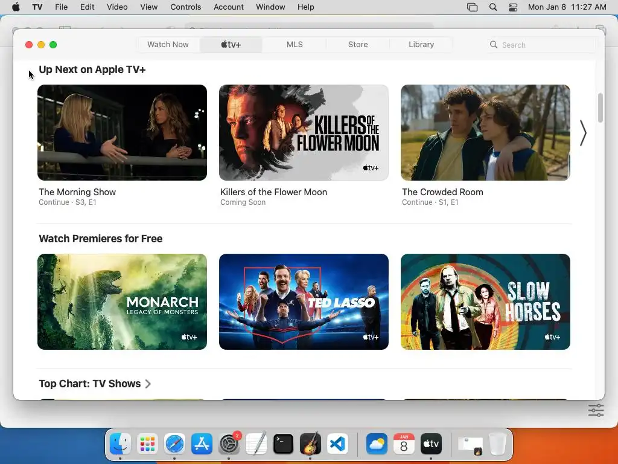Open Calendar from the Dock
The height and width of the screenshot is (464, 618).
point(404,444)
